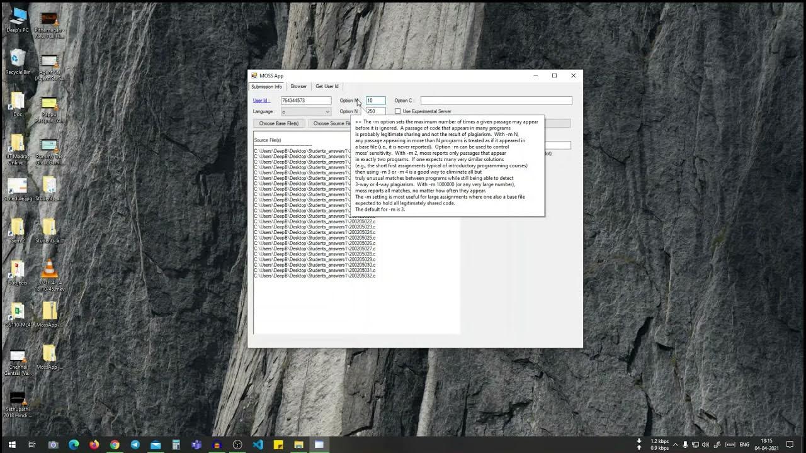Open Sticky Notes from the taskbar
This screenshot has height=453, width=806.
pos(278,445)
